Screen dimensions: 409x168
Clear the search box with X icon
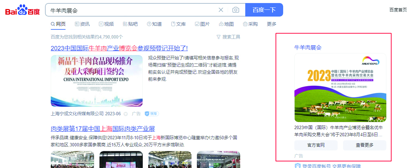click(221, 10)
